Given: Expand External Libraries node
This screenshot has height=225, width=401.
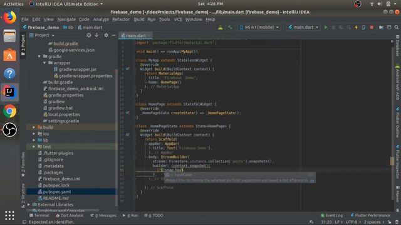Looking at the screenshot, I should [29, 204].
